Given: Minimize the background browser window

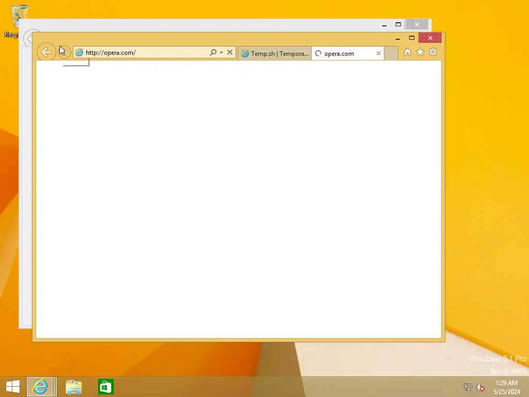Looking at the screenshot, I should pyautogui.click(x=384, y=25).
